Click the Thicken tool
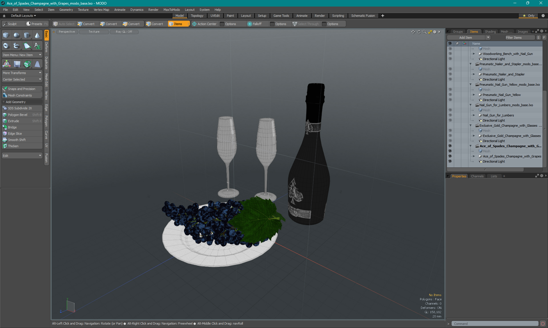548x328 pixels. click(22, 146)
